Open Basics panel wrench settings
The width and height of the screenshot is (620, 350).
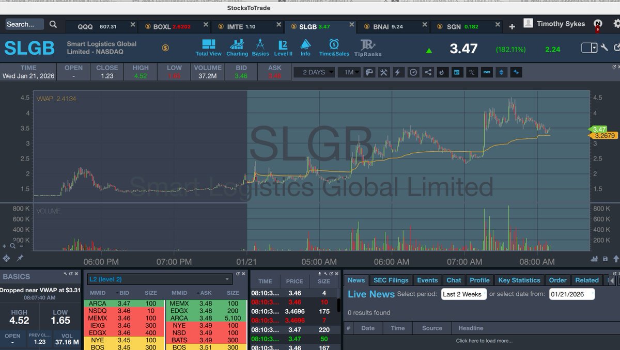[66, 274]
